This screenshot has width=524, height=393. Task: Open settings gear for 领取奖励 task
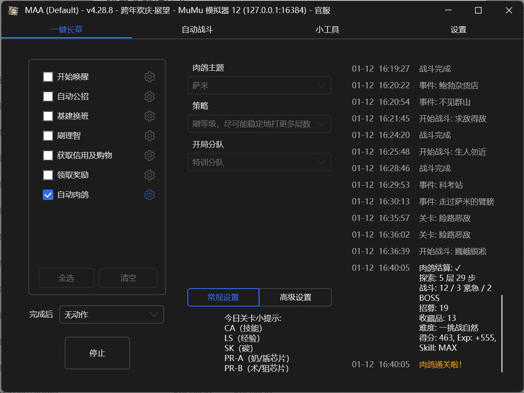[x=149, y=175]
